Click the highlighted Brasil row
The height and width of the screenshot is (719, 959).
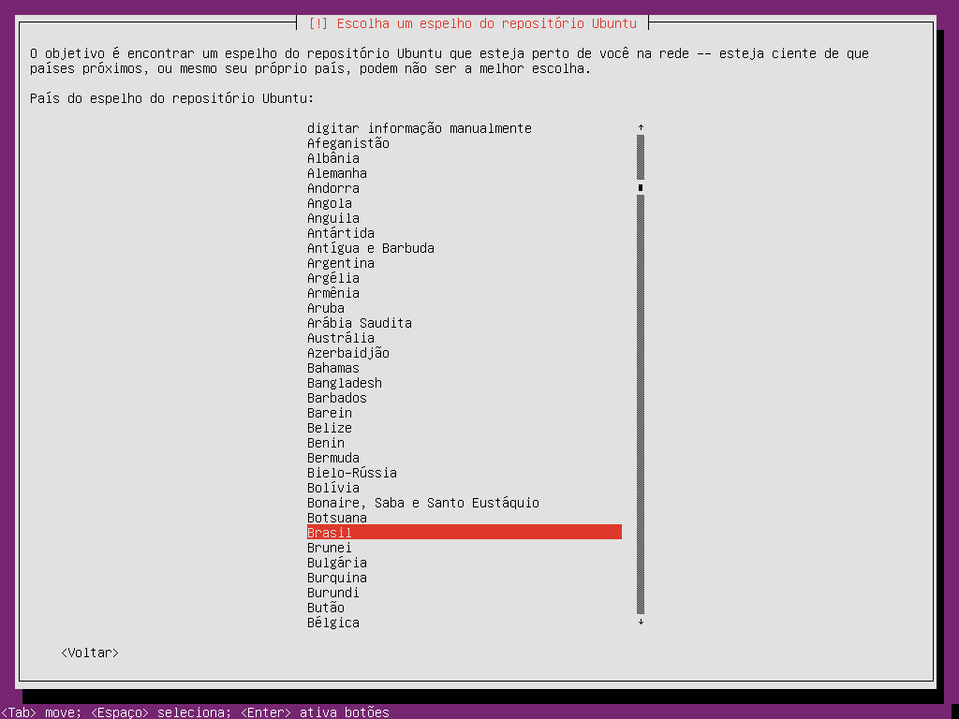(465, 532)
